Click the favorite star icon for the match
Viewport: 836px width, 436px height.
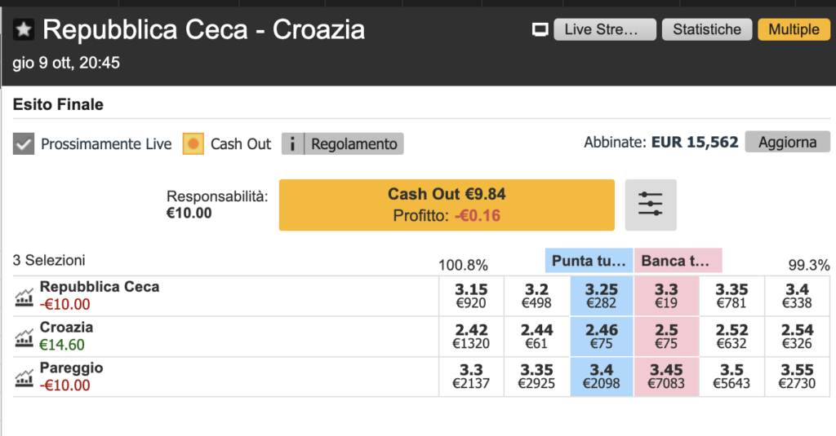click(24, 31)
